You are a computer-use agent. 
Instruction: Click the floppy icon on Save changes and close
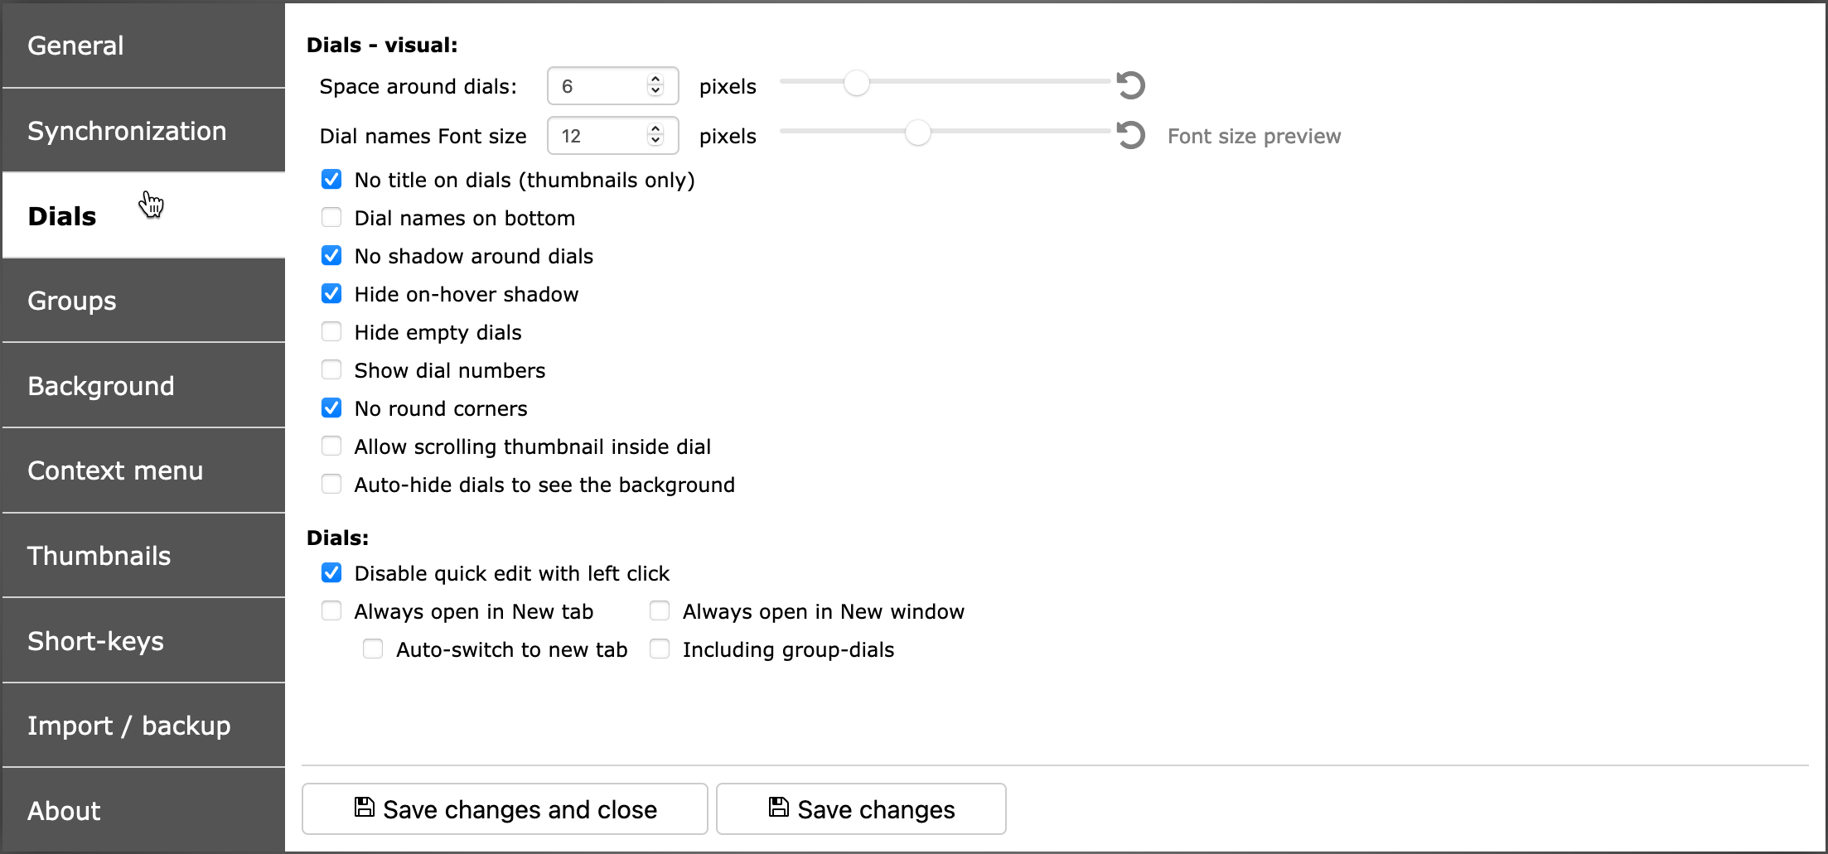[364, 807]
